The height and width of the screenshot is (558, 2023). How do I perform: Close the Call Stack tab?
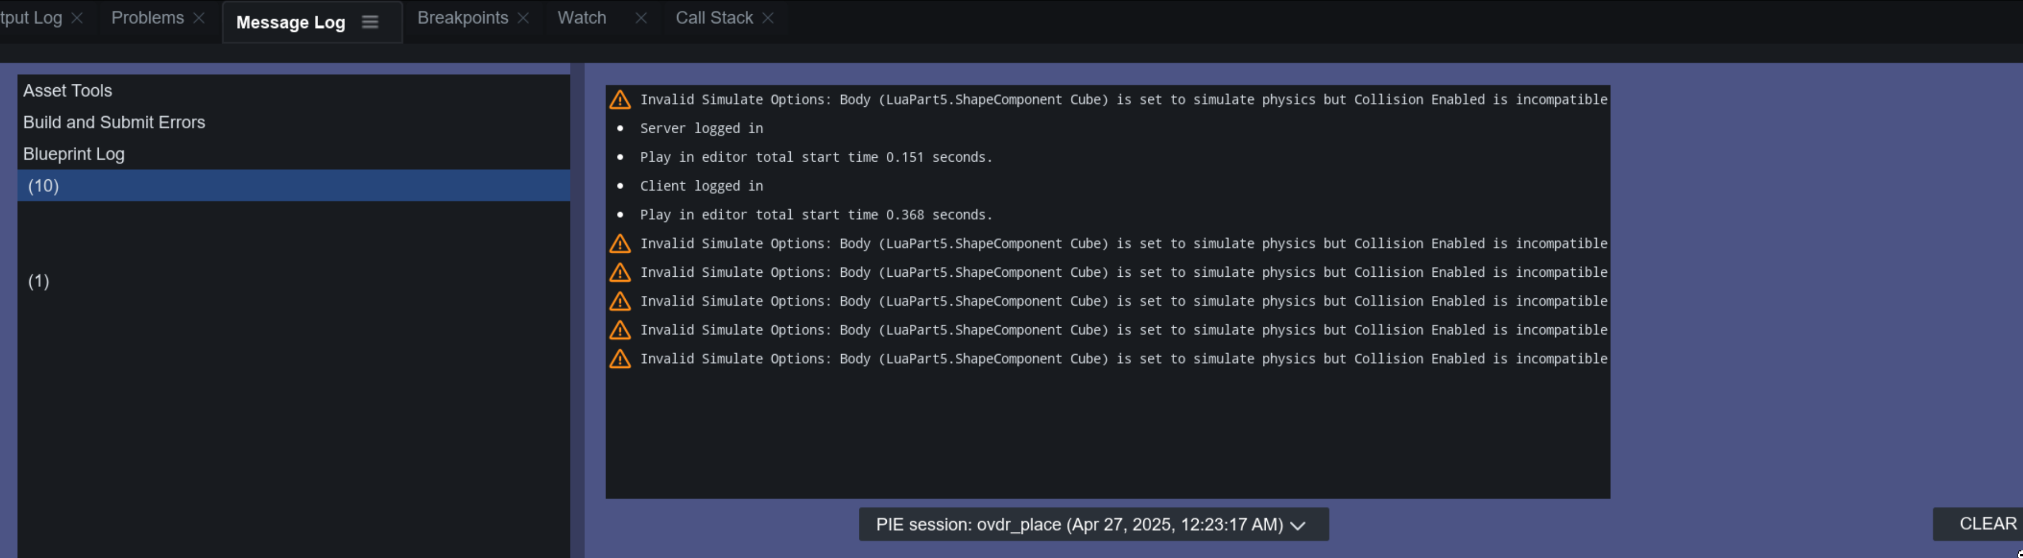pyautogui.click(x=768, y=18)
